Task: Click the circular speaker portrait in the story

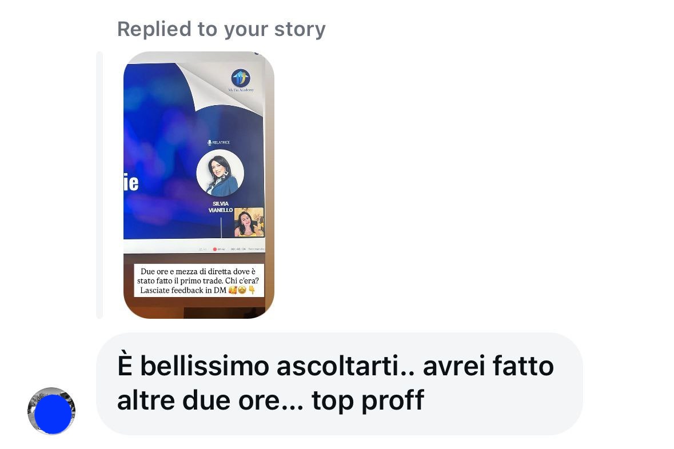Action: tap(220, 173)
